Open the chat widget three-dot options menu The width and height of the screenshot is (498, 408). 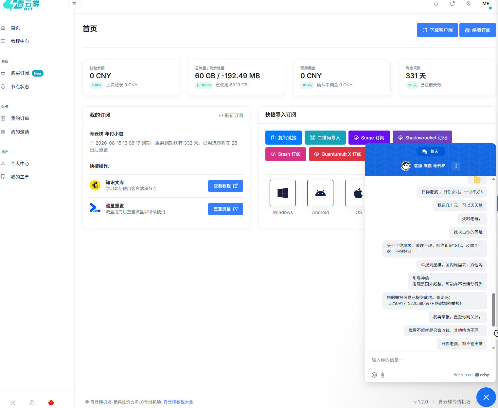pyautogui.click(x=456, y=166)
